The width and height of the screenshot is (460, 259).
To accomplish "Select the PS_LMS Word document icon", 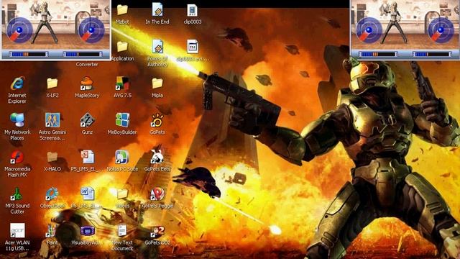I will (87, 194).
